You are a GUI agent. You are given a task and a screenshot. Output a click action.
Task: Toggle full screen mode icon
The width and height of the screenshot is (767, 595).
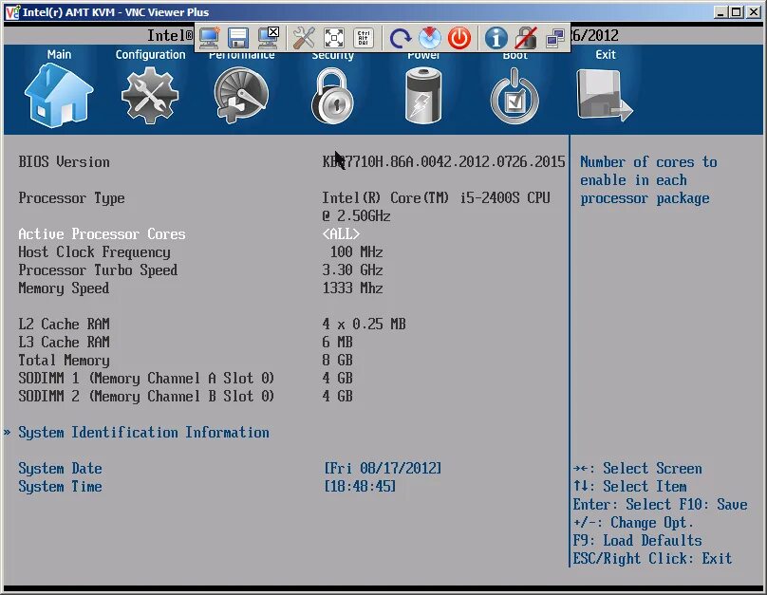pyautogui.click(x=334, y=38)
